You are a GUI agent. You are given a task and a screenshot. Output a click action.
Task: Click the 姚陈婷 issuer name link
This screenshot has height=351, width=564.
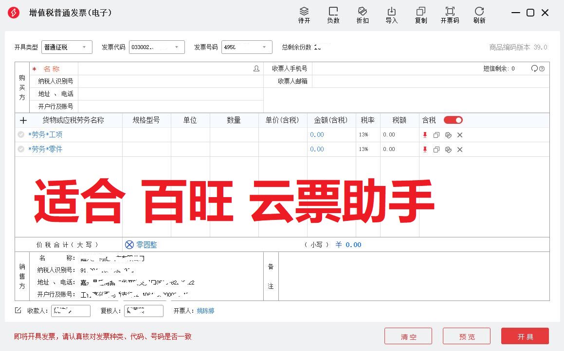click(x=205, y=311)
